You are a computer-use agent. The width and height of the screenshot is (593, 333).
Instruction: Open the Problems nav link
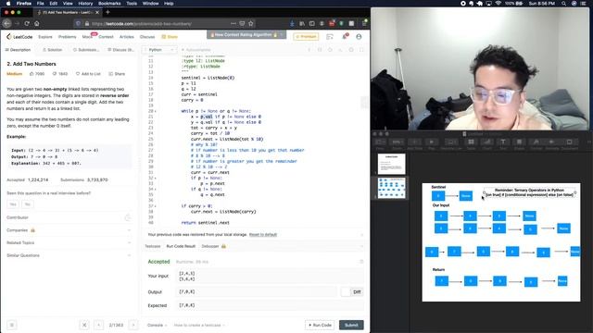tap(67, 37)
